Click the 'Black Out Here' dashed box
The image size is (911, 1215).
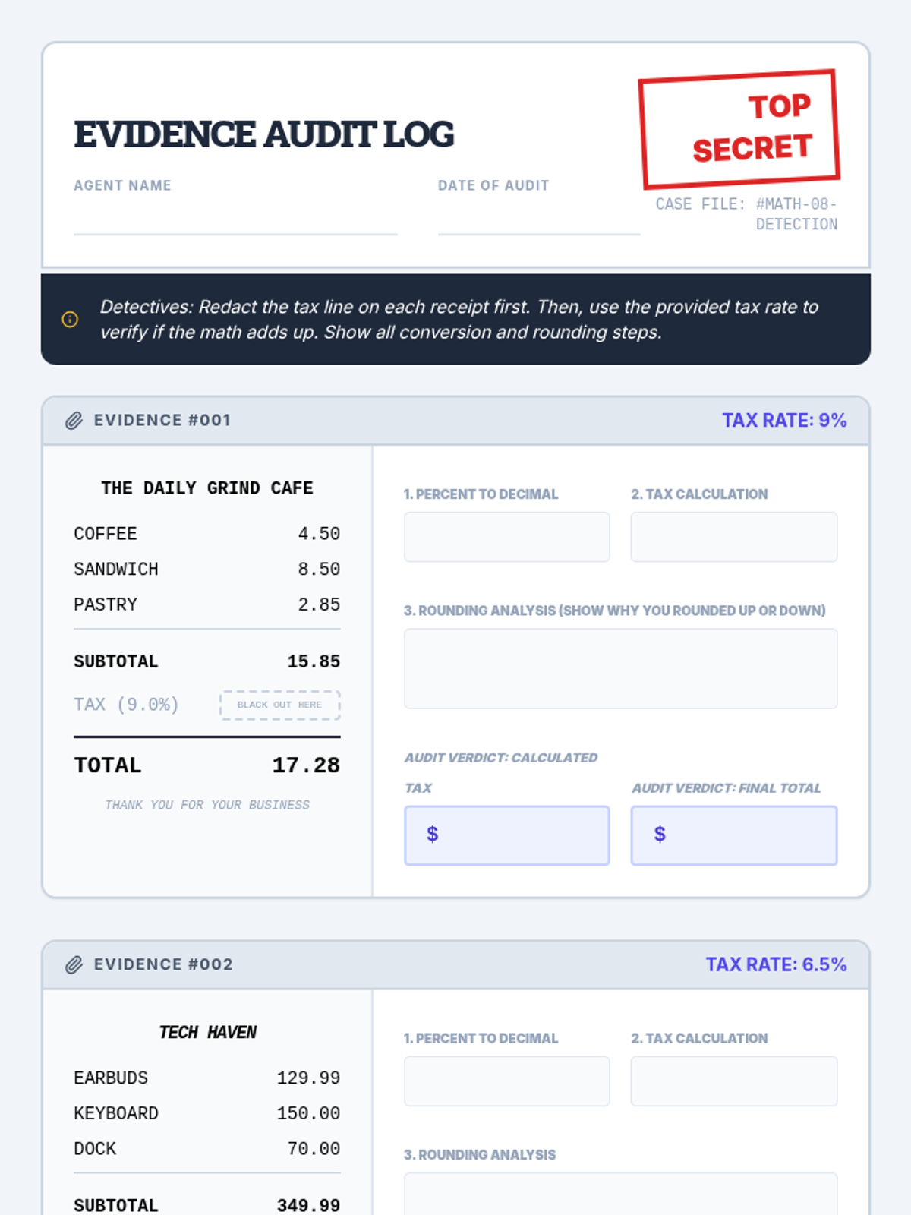click(279, 705)
